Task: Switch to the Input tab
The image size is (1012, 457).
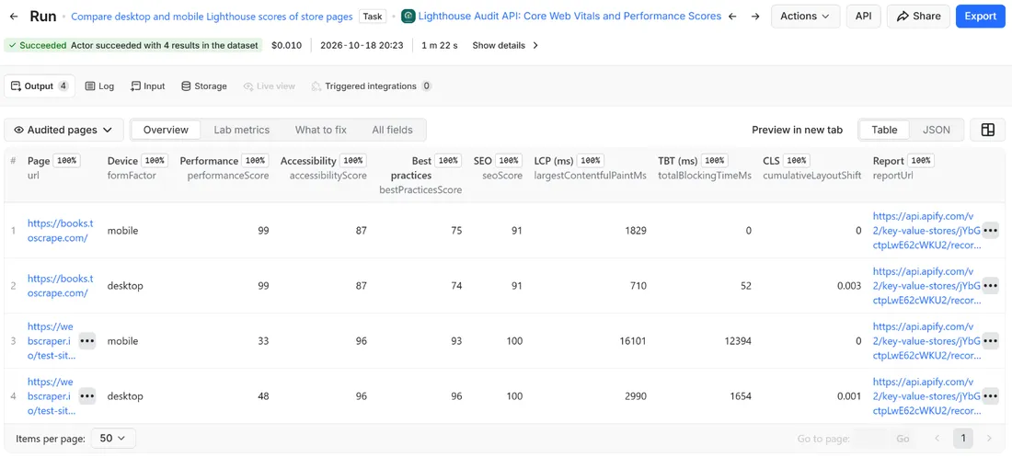Action: (148, 86)
